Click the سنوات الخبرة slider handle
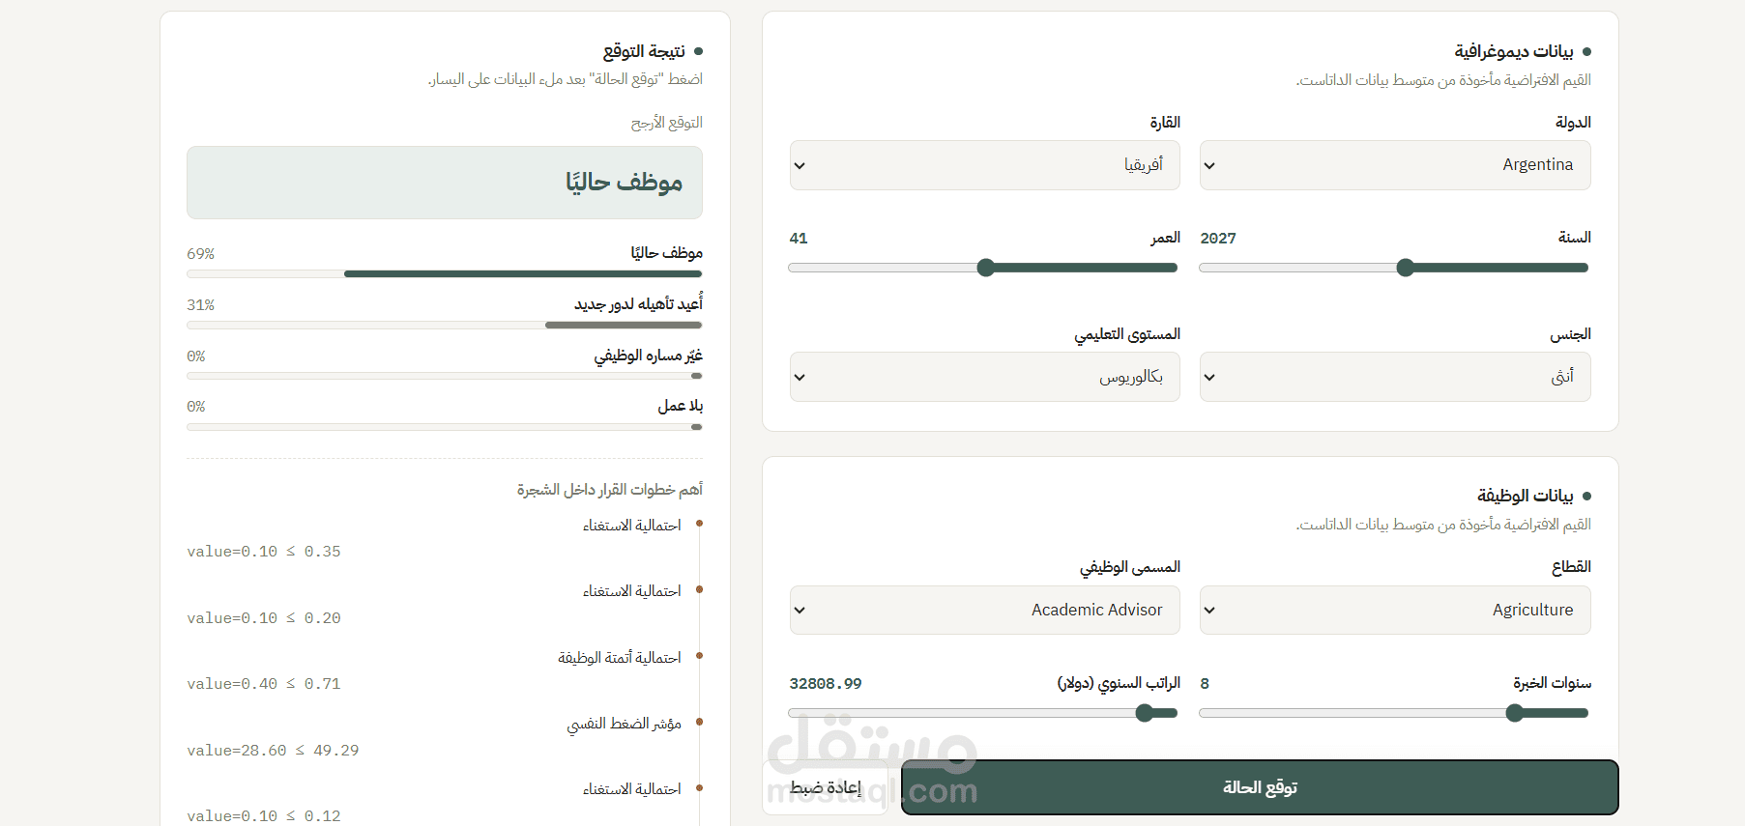 [x=1515, y=713]
